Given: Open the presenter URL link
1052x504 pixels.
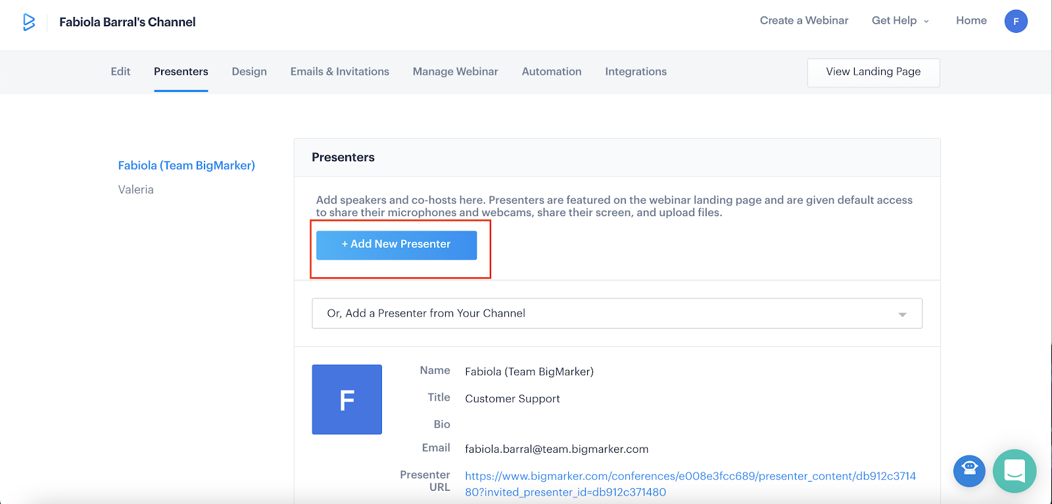Looking at the screenshot, I should coord(690,484).
